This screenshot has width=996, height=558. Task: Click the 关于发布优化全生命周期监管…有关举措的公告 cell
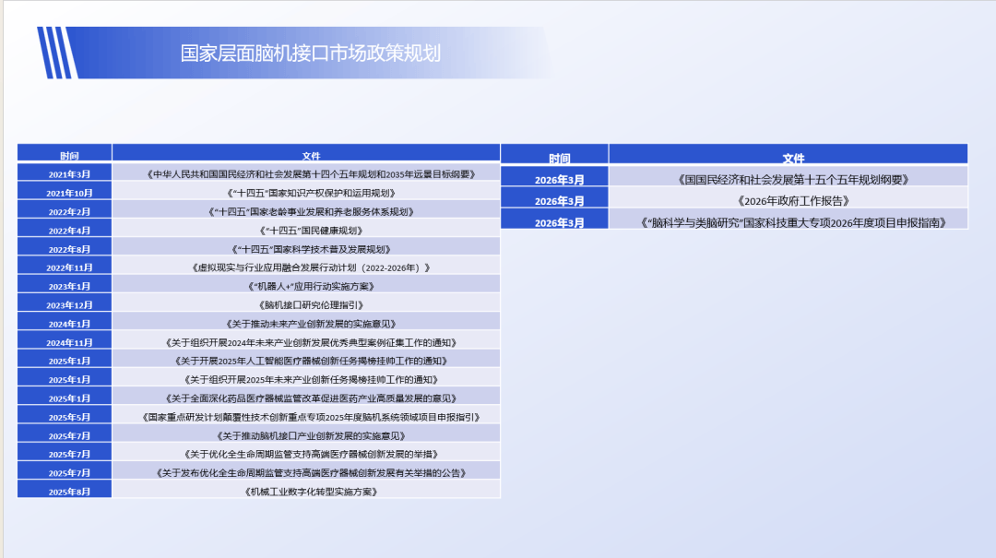[x=306, y=472]
